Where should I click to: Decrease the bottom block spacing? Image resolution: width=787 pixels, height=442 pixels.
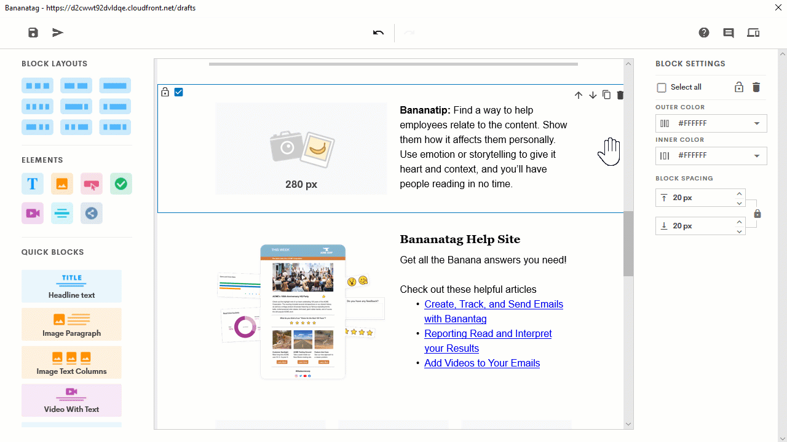pos(739,231)
